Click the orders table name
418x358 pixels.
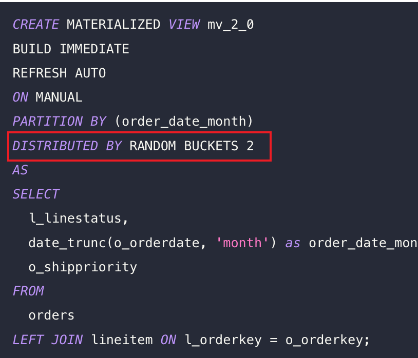pyautogui.click(x=51, y=315)
